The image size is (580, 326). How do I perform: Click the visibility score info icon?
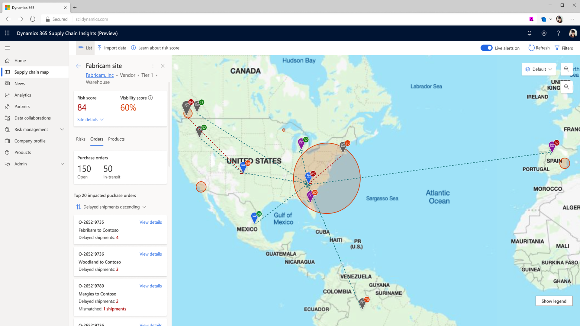(x=150, y=98)
